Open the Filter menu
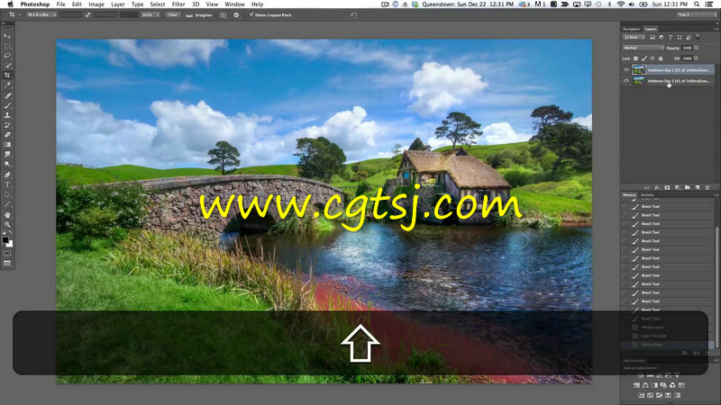 (178, 4)
